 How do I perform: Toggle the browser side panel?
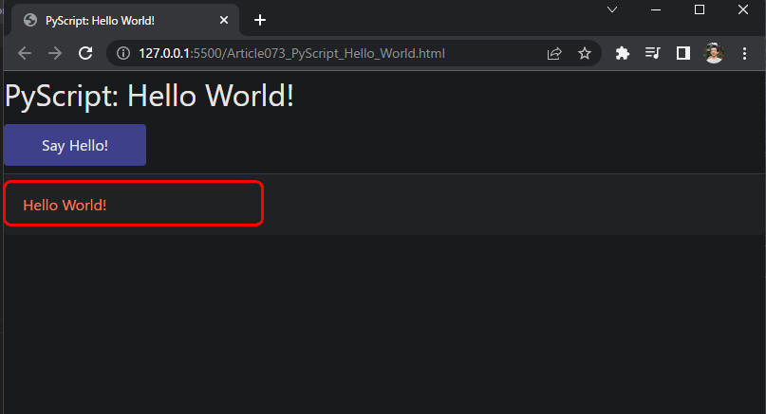coord(683,53)
